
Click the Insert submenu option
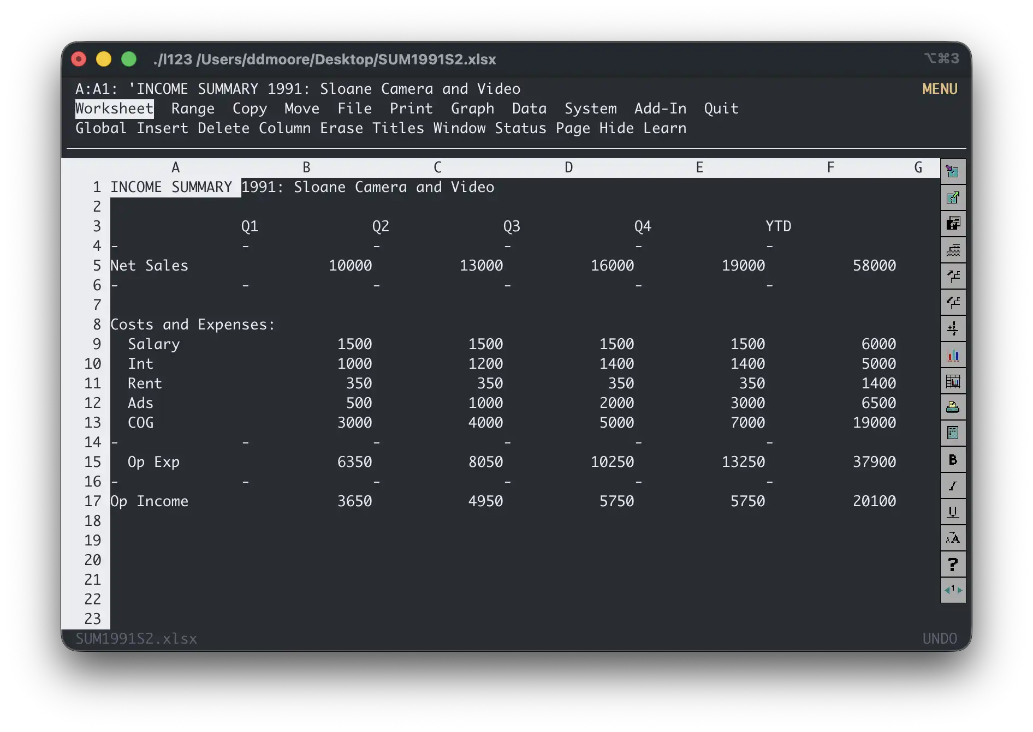point(162,128)
